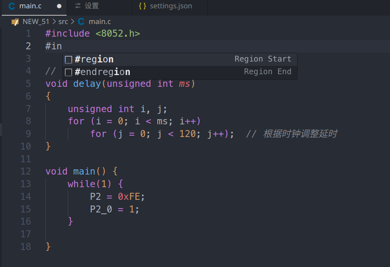Viewport: 390px width, 267px height.
Task: Click the unsaved changes dot on main.c tab
Action: click(x=59, y=7)
